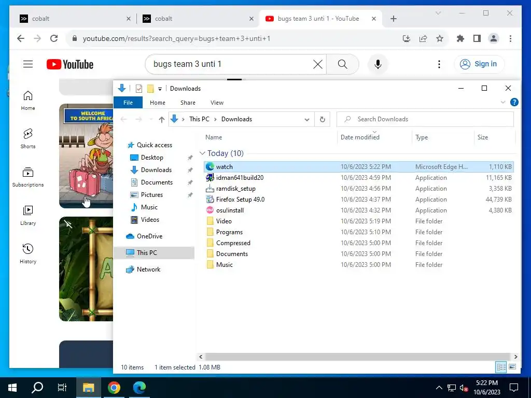
Task: Open Chrome three-dot menu
Action: tap(510, 38)
